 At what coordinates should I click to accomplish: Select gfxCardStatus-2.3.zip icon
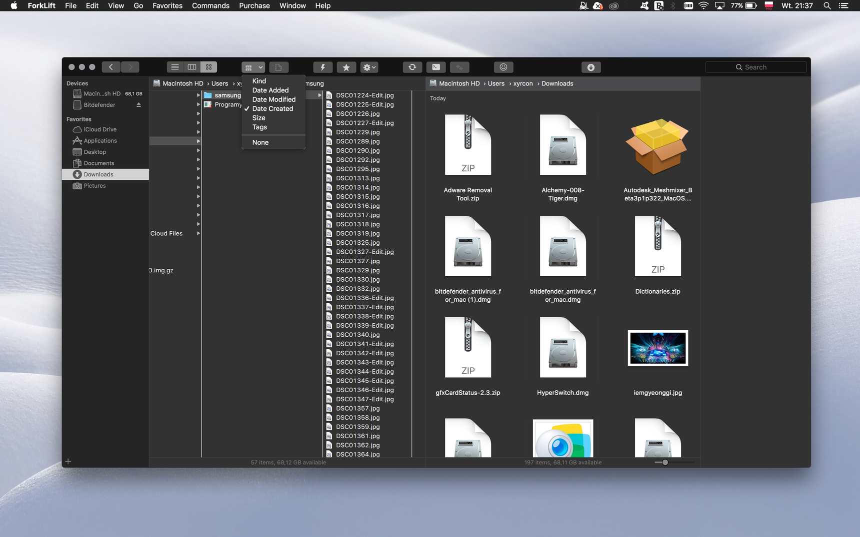click(468, 348)
